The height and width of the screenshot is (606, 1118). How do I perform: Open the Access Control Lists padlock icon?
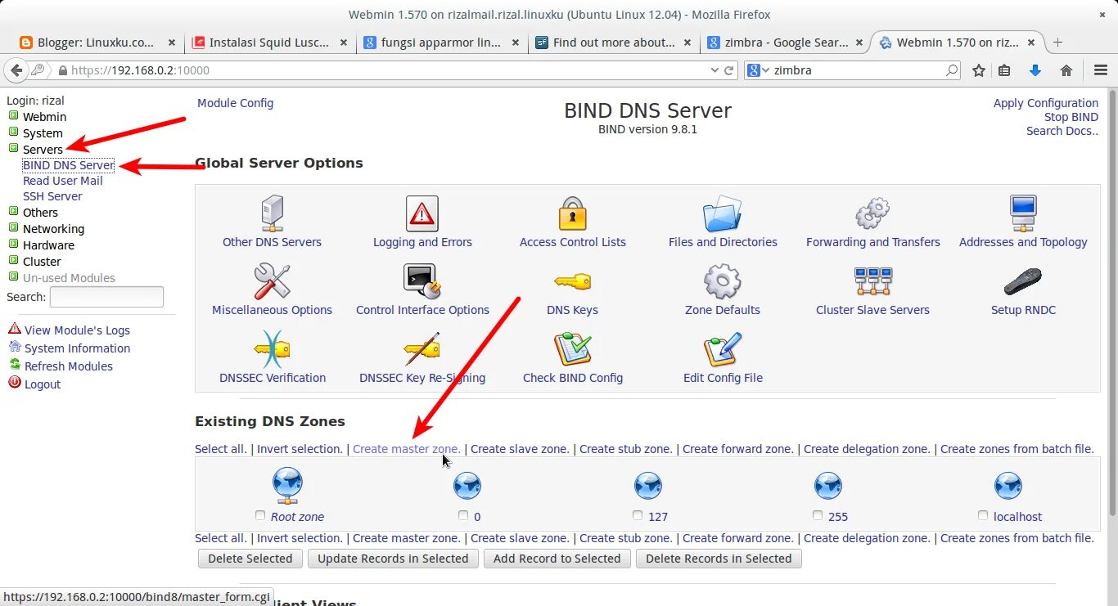pos(573,213)
